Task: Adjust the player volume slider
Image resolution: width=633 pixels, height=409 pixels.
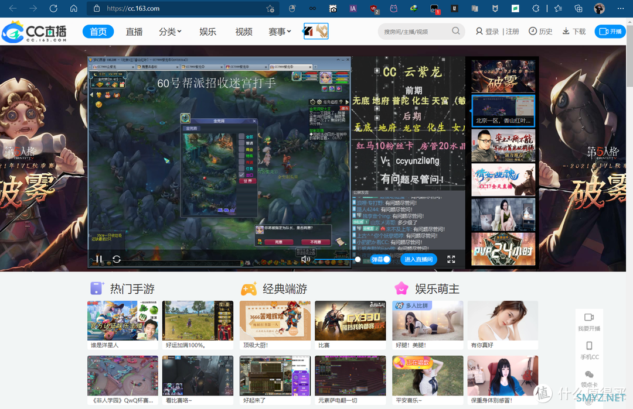Action: [336, 260]
